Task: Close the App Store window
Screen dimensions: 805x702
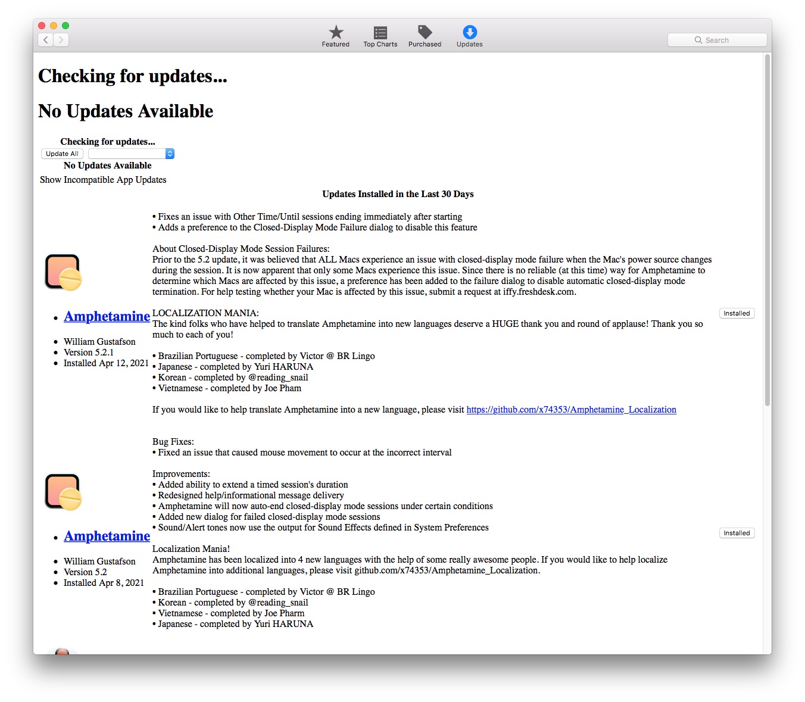Action: click(x=42, y=26)
